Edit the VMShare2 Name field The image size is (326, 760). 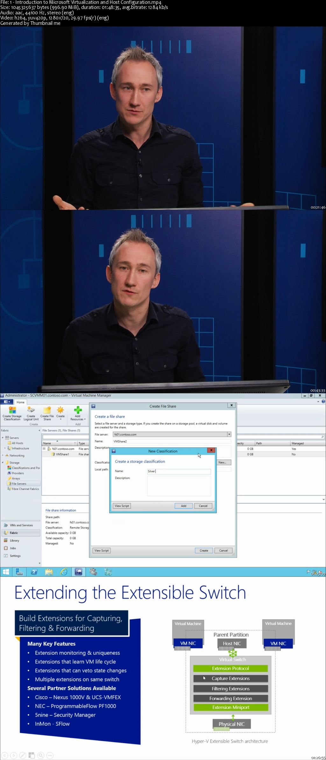(172, 441)
